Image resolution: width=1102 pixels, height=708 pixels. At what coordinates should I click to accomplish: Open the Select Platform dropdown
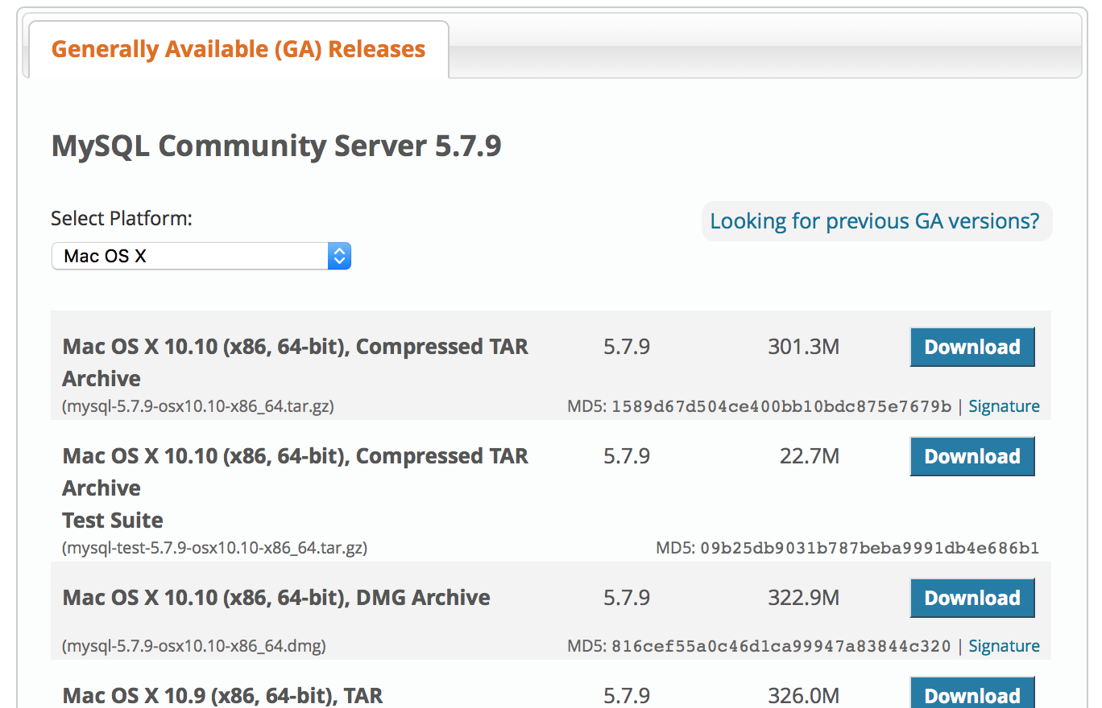point(193,256)
